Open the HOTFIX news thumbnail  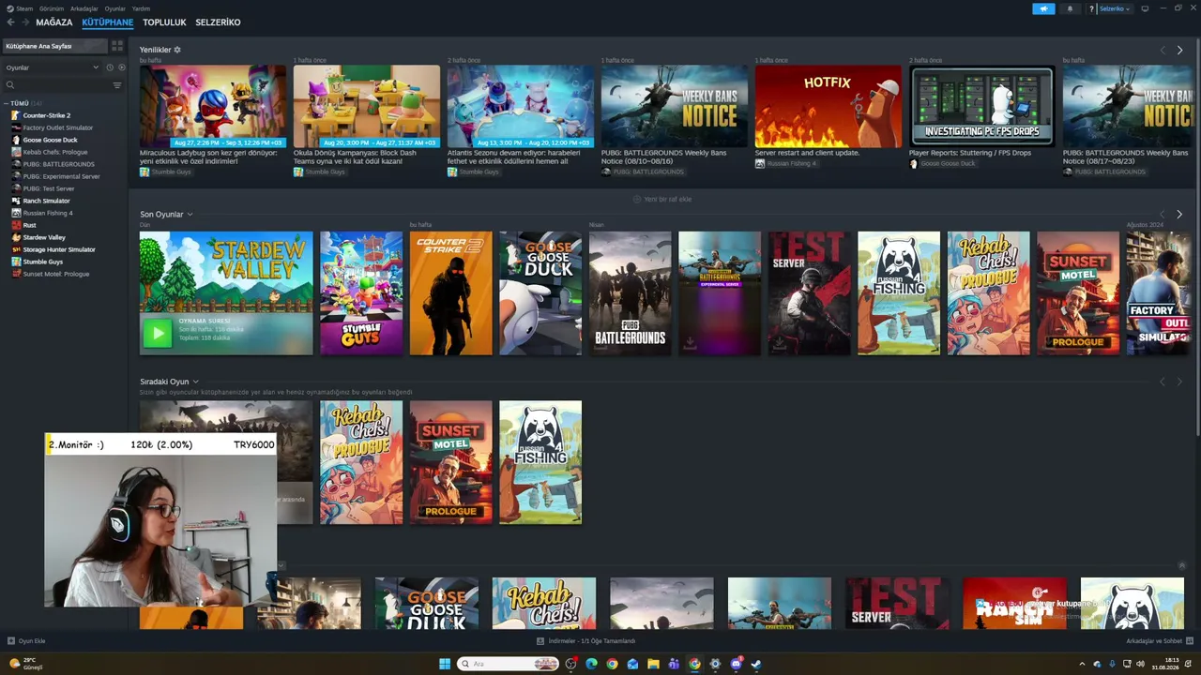click(829, 106)
